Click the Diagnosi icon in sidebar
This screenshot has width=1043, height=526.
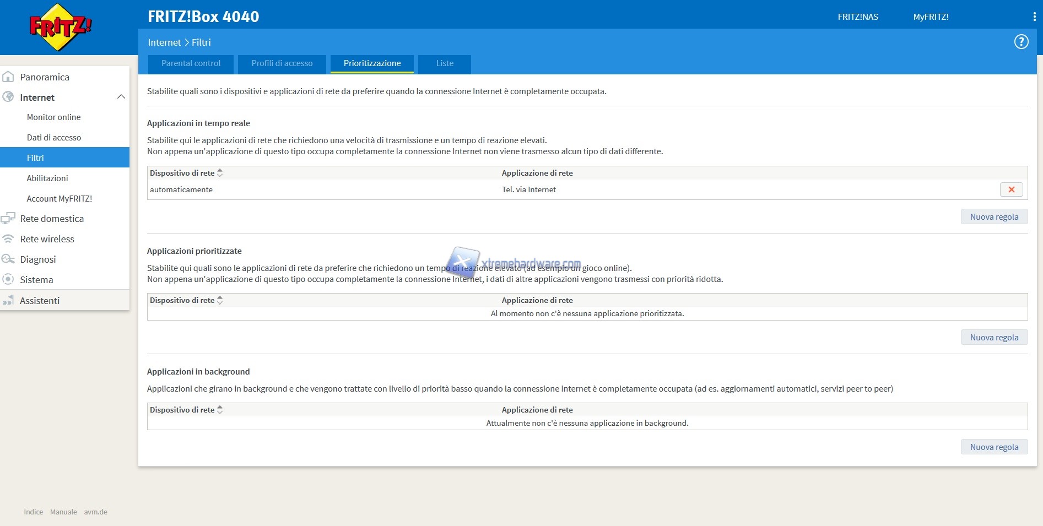[8, 259]
